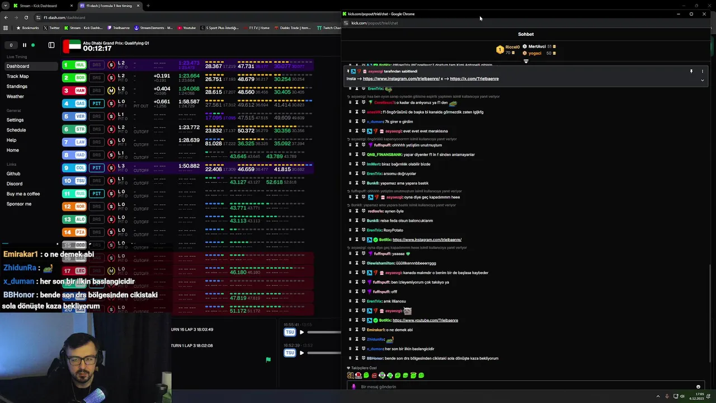This screenshot has height=403, width=716.
Task: Open Weather in the sidebar
Action: (x=15, y=96)
